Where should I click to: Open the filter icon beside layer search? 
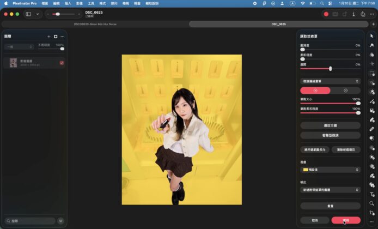[x=60, y=221]
